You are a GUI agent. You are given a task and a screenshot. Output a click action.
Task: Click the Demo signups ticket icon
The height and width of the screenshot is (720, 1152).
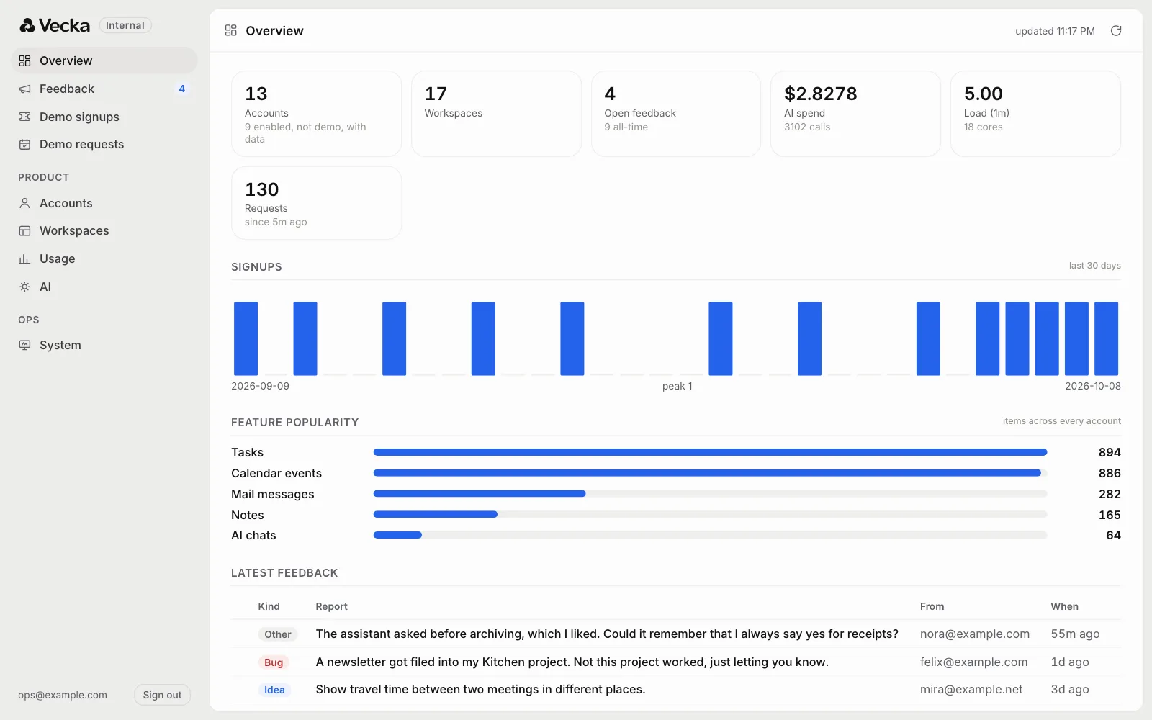point(24,117)
